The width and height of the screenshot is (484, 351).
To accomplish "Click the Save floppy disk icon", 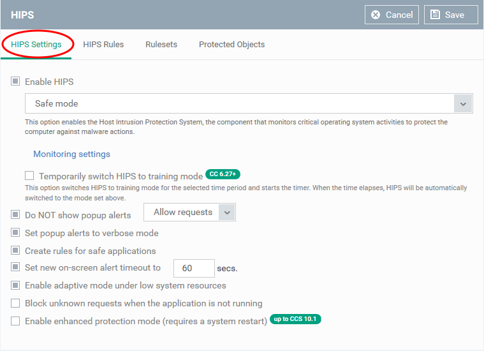I will (x=435, y=14).
